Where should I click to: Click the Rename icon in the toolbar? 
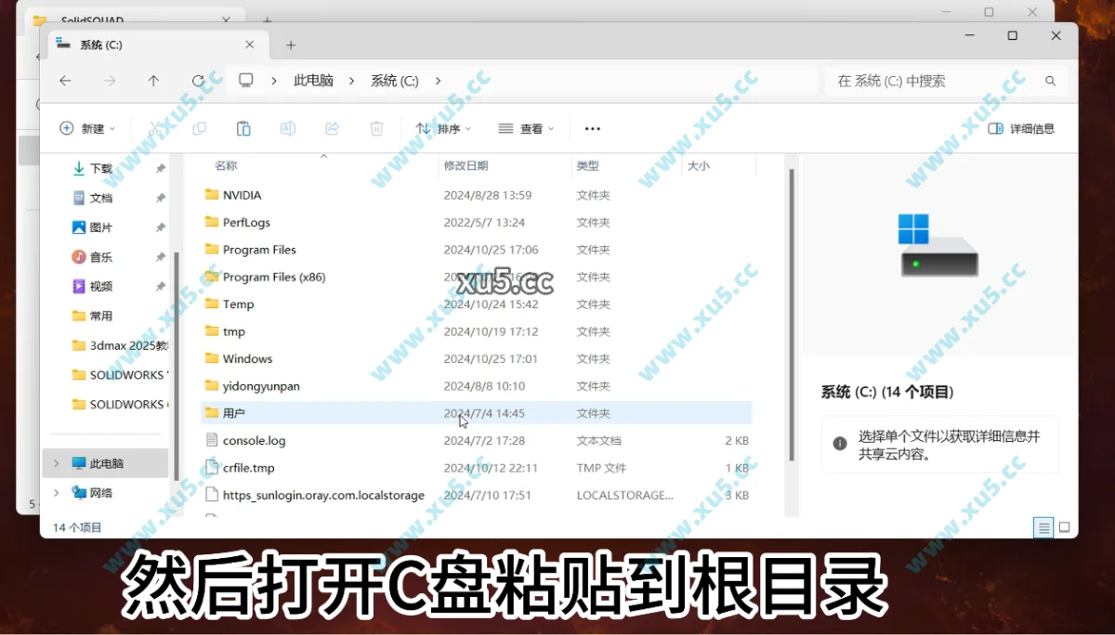pyautogui.click(x=287, y=128)
